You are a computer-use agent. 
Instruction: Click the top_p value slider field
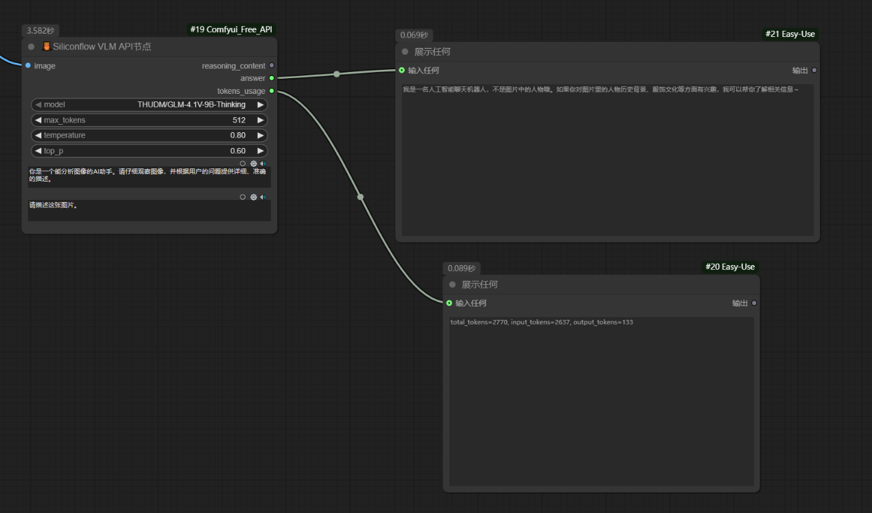click(150, 151)
